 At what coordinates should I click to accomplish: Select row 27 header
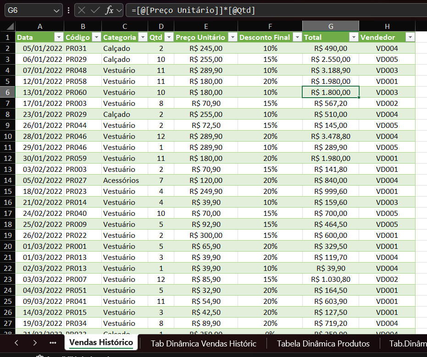(x=8, y=323)
